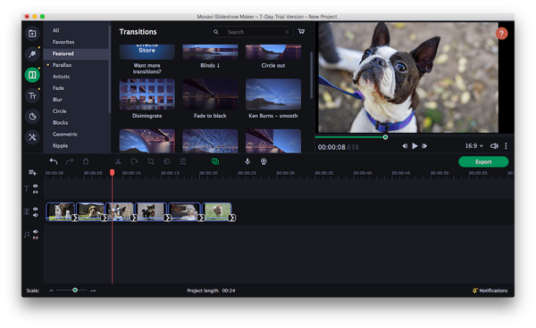Open Clip properties lines icon
536x328 pixels.
[x=183, y=161]
